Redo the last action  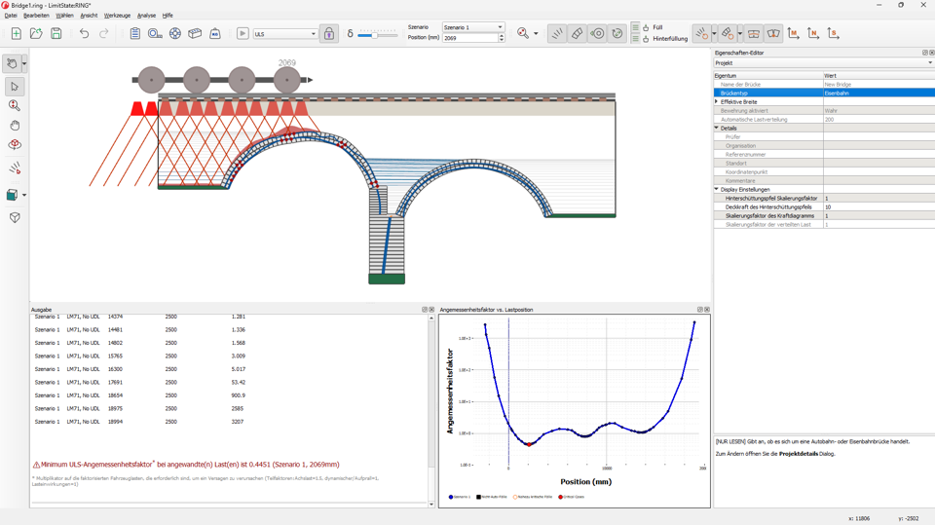[x=104, y=34]
